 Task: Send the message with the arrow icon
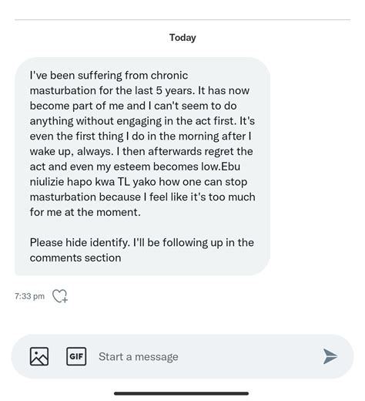(x=330, y=356)
